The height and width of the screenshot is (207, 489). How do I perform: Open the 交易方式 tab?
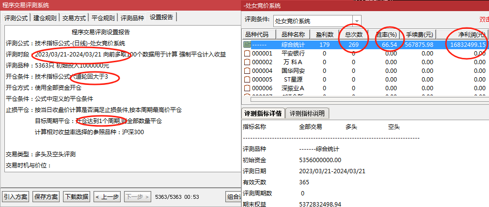click(74, 18)
